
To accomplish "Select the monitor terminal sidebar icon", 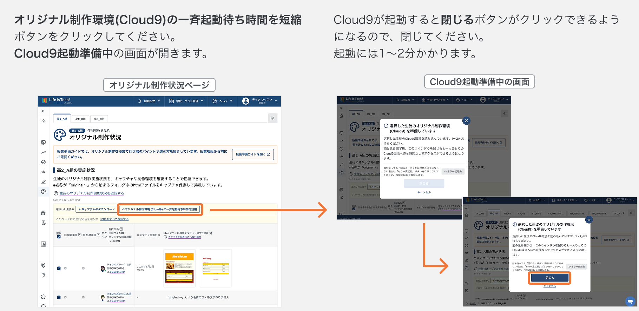I will pyautogui.click(x=44, y=143).
